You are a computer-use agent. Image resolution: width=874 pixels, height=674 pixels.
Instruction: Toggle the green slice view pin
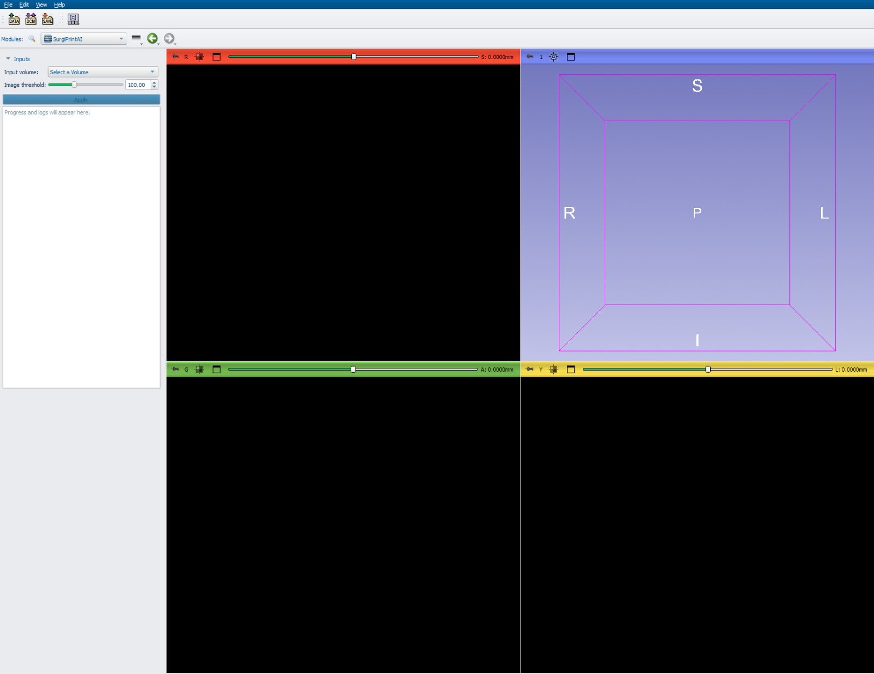click(x=175, y=369)
